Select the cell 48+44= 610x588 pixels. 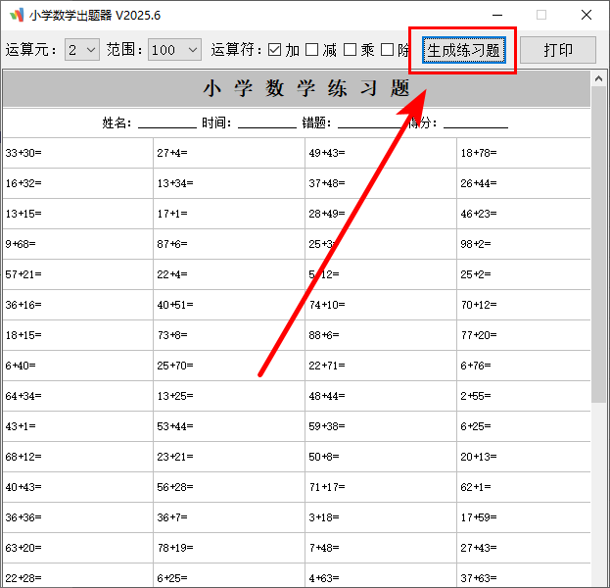point(381,396)
